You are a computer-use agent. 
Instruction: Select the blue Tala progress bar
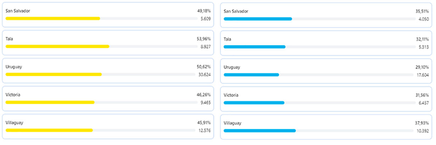click(x=255, y=46)
